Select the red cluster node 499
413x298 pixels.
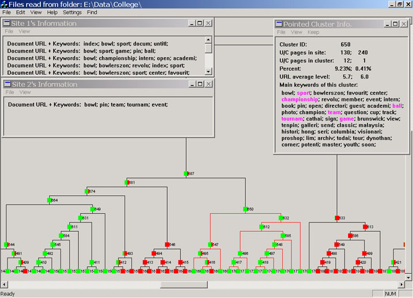tap(364, 254)
